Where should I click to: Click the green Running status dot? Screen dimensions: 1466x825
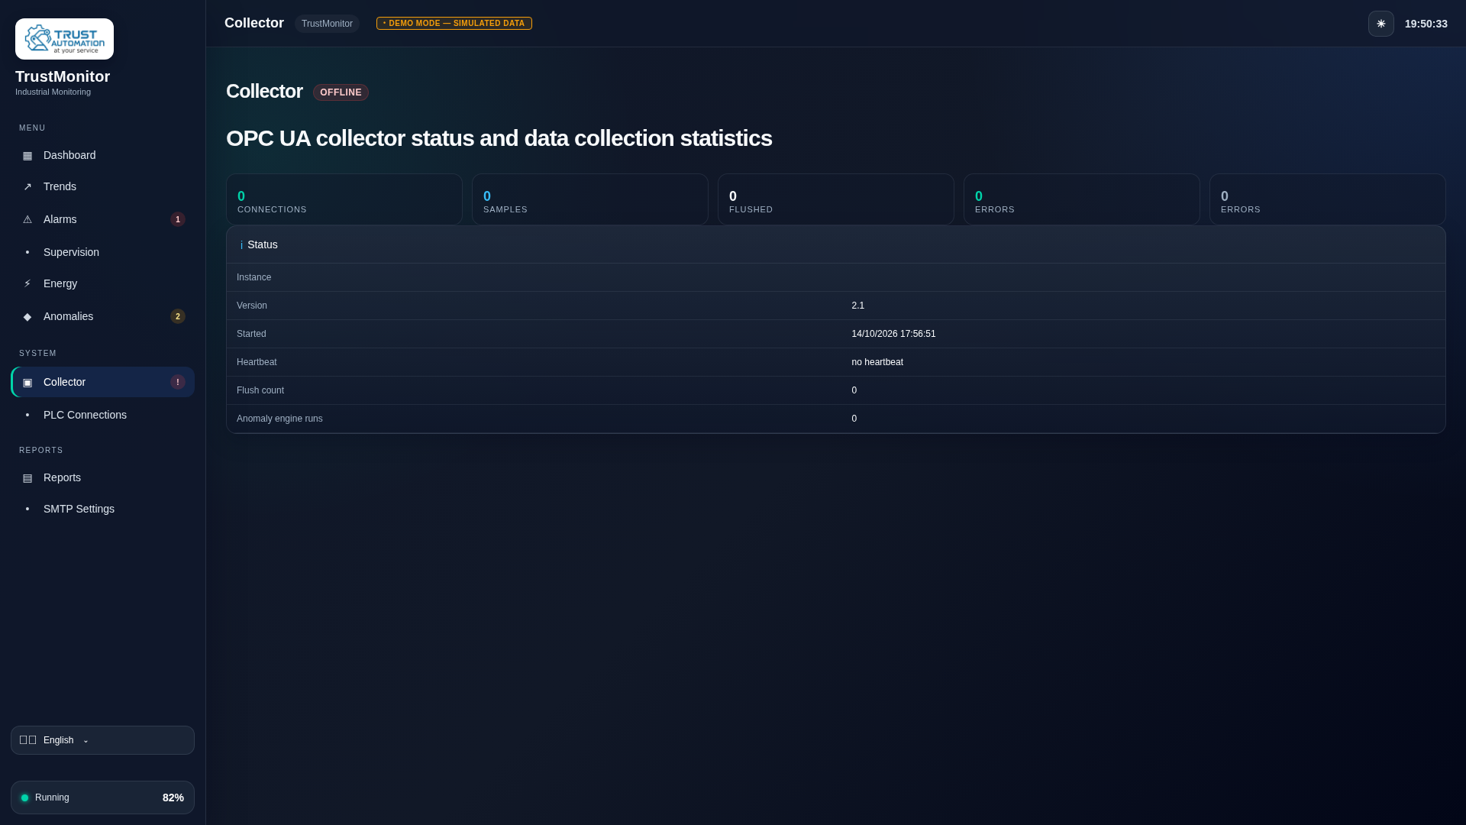(24, 797)
